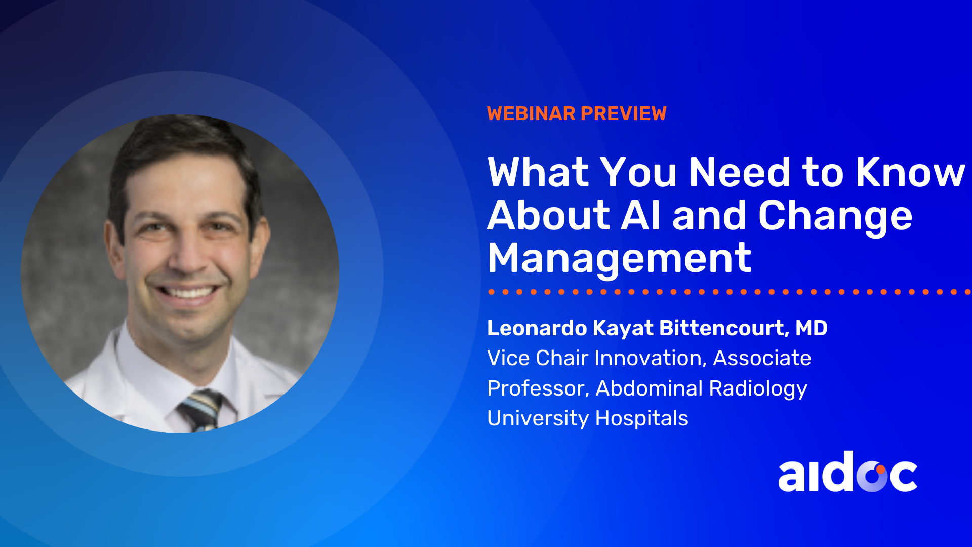This screenshot has width=972, height=547.
Task: Click the 'University Hospitals' text
Action: 588,418
